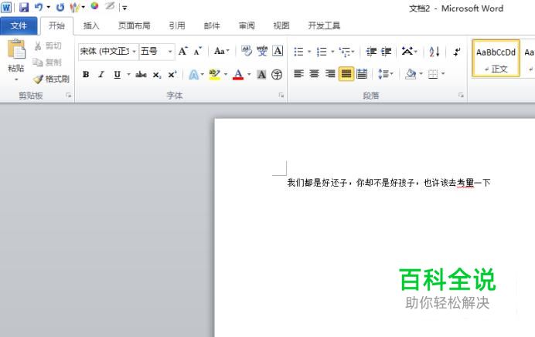Switch to the 引用 tab
Screen dimensions: 535x337
[x=177, y=26]
